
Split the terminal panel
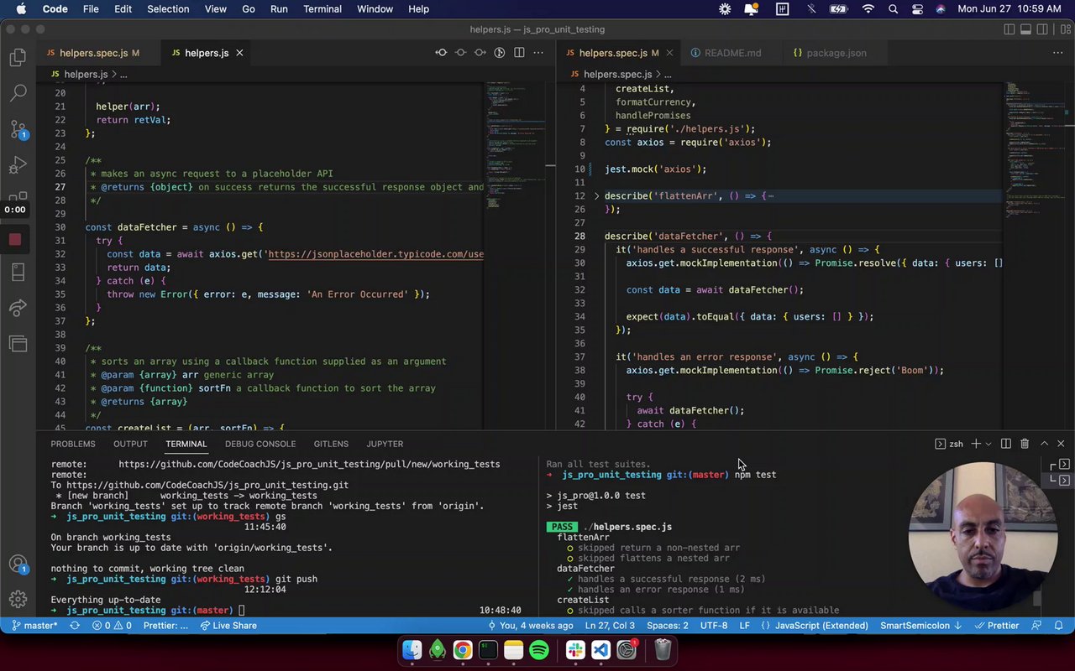click(1005, 444)
